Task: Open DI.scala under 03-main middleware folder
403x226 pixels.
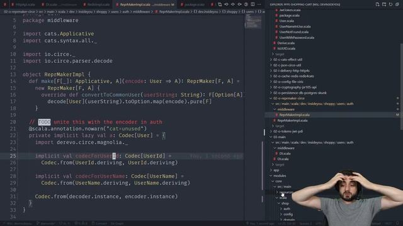Action: (283, 153)
